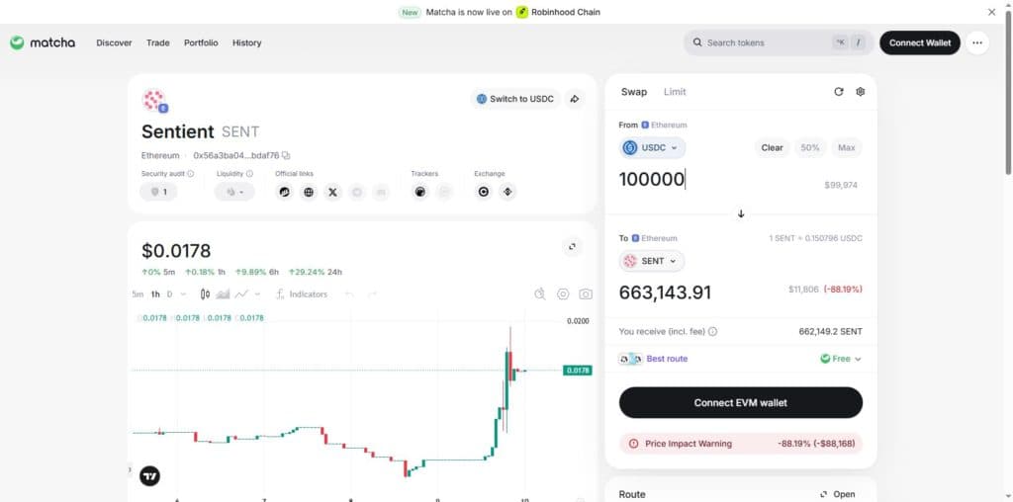The height and width of the screenshot is (502, 1013).
Task: Select the 5m chart interval
Action: tap(138, 294)
